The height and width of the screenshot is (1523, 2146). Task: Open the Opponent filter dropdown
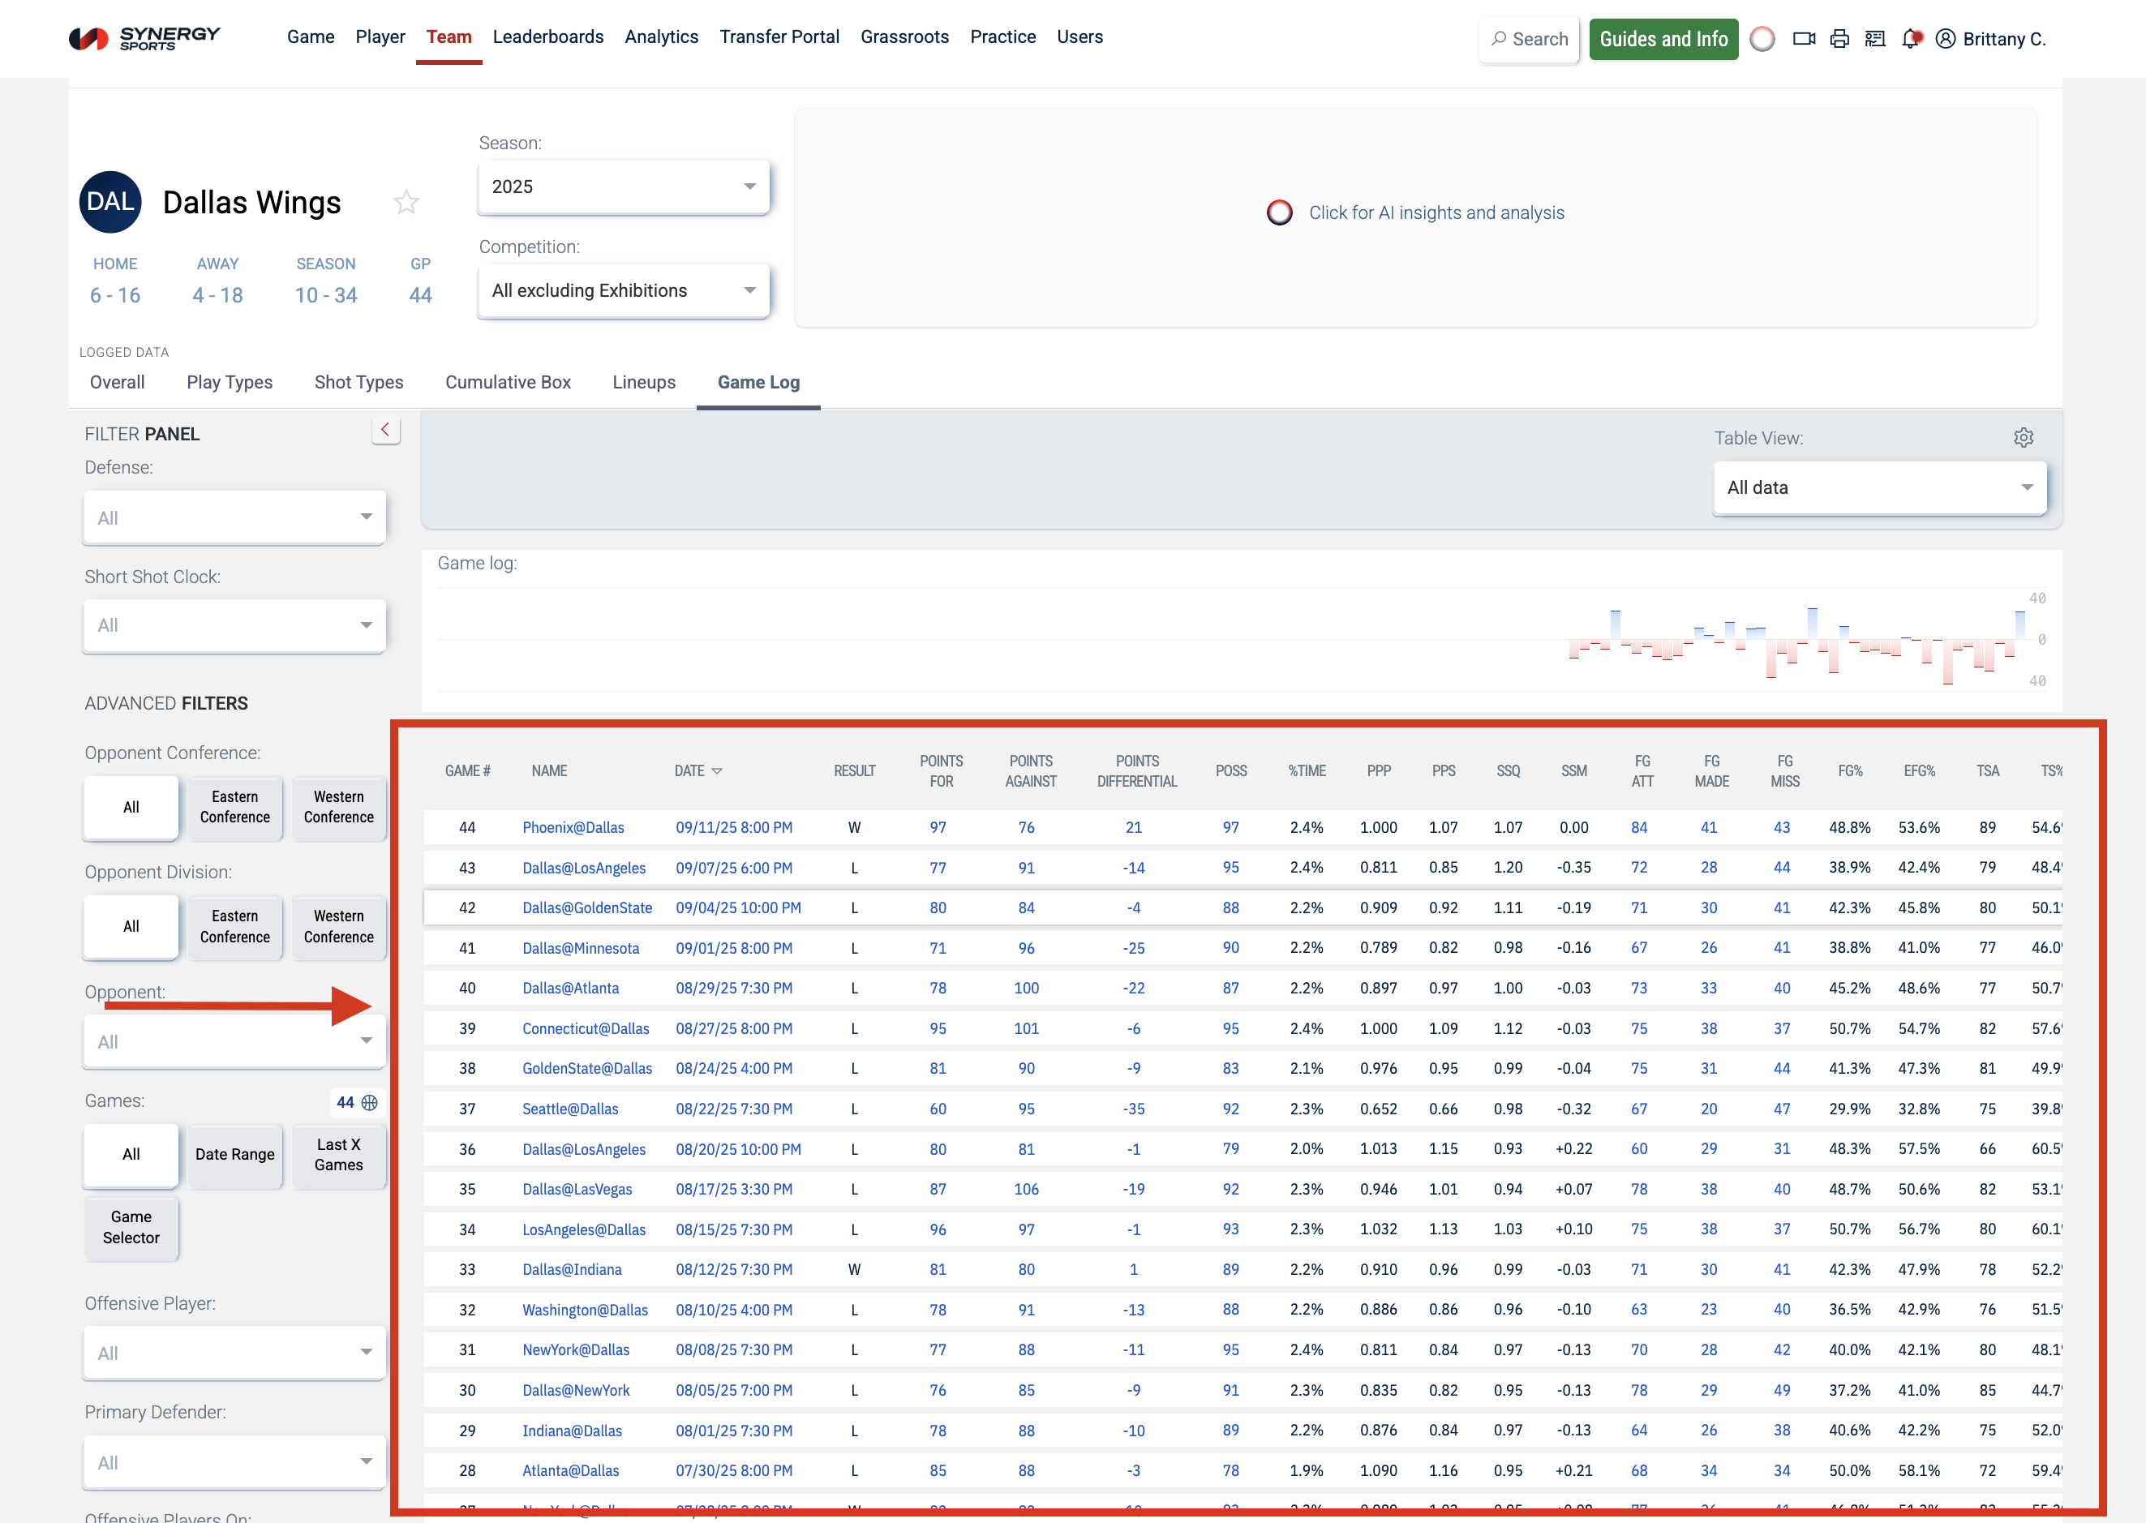coord(234,1042)
